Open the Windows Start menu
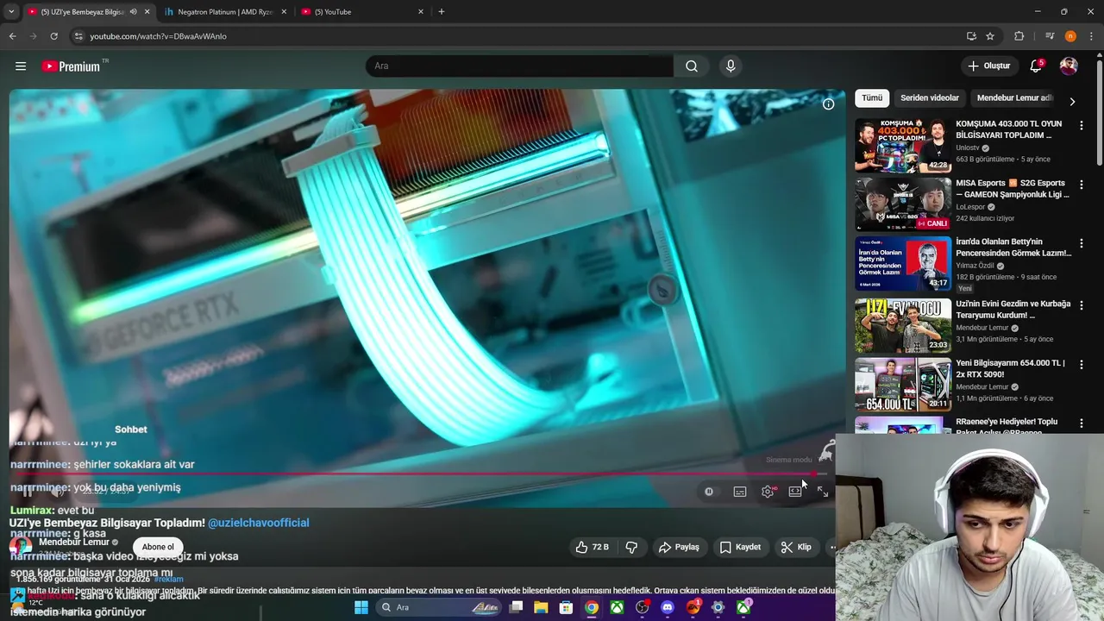1104x621 pixels. [361, 608]
